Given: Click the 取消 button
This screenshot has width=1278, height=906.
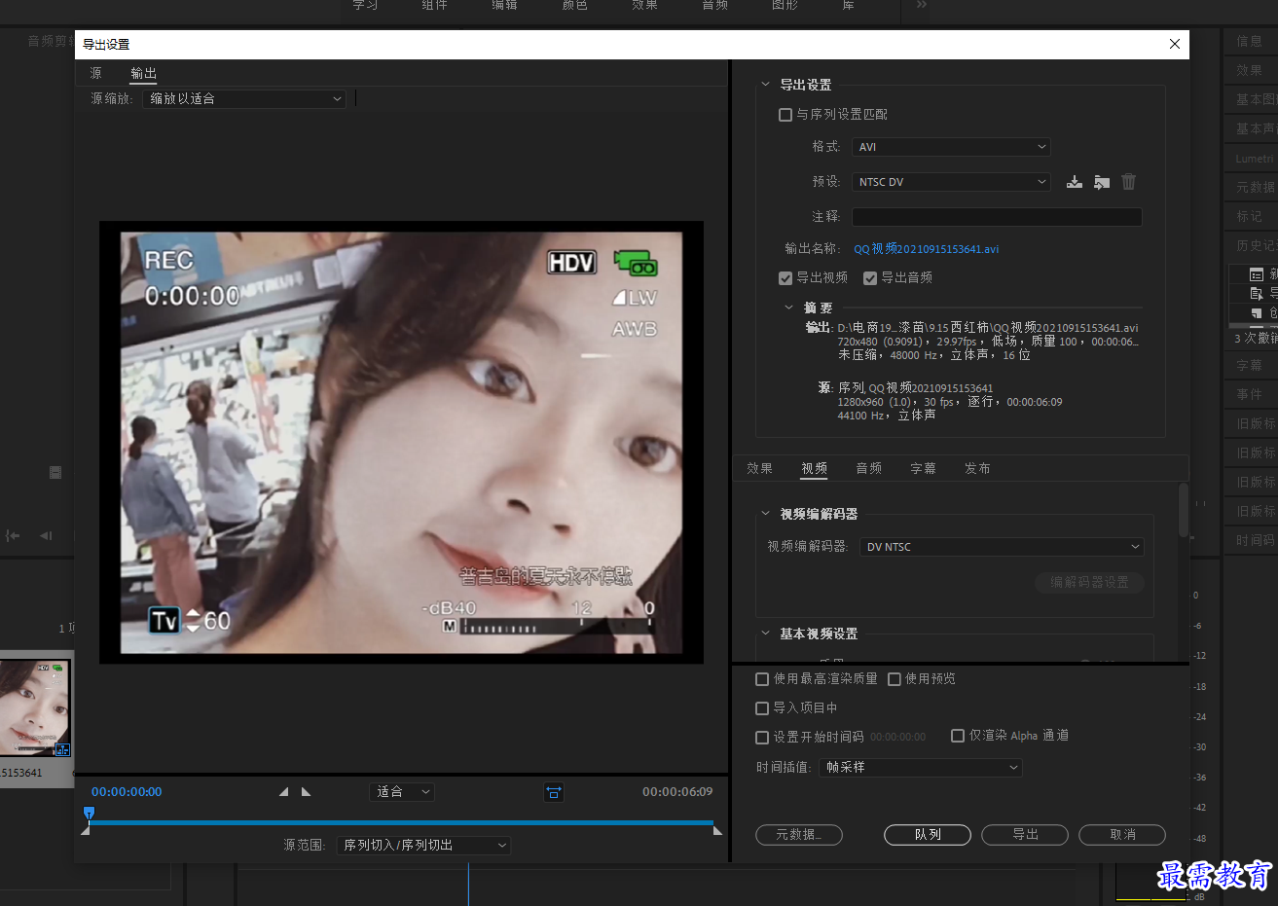Looking at the screenshot, I should (1122, 835).
